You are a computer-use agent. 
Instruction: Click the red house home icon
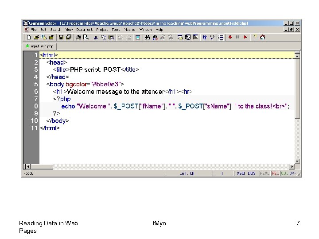(x=262, y=37)
